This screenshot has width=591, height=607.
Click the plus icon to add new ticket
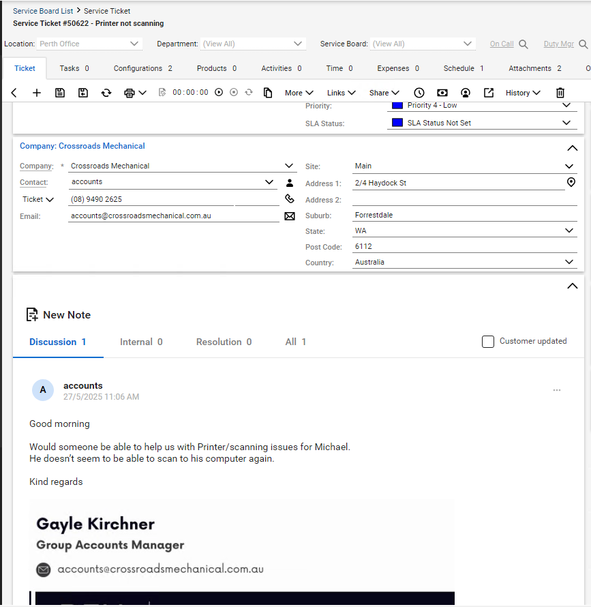[37, 93]
